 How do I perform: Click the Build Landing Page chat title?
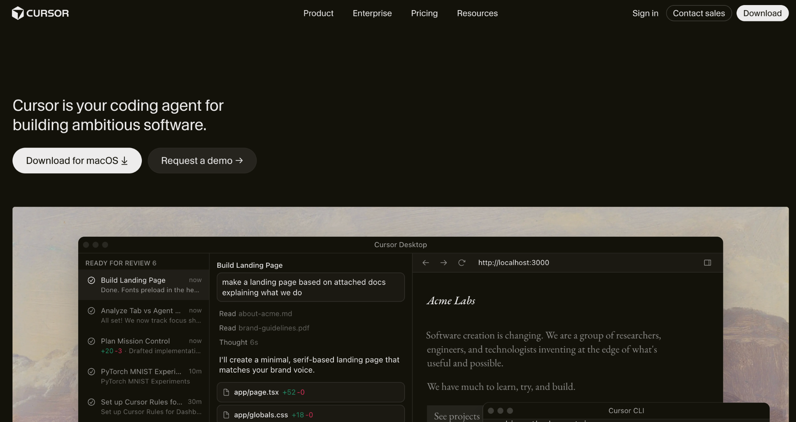(250, 265)
